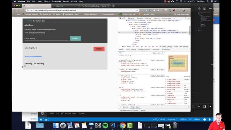Click the Chrome address bar URL
This screenshot has width=231, height=130.
55,10
